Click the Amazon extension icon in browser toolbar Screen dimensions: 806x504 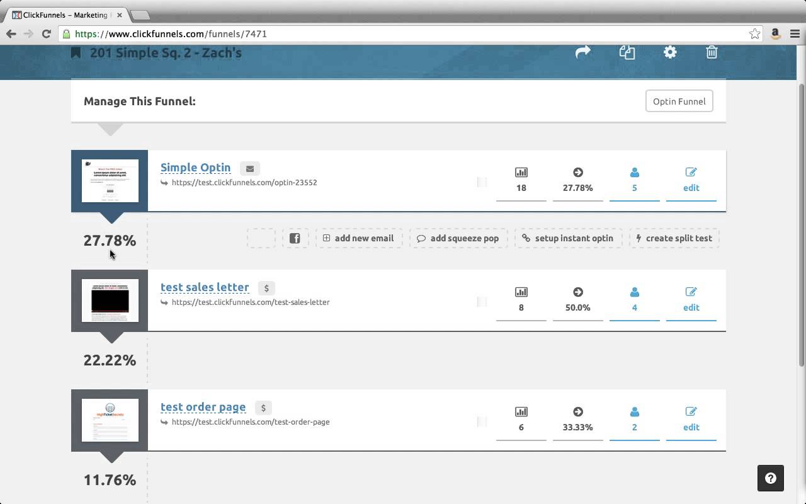[775, 34]
